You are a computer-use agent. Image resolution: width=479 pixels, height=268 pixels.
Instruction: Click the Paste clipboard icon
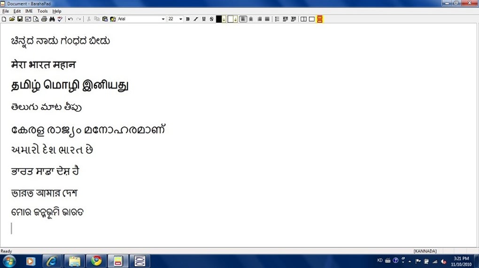coord(105,19)
